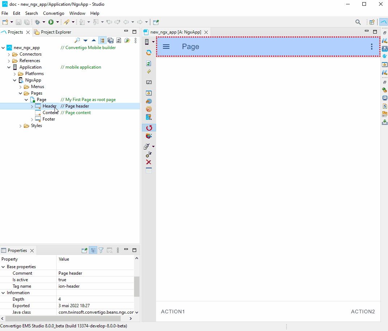Click the ACTION1 button in the footer

[173, 312]
